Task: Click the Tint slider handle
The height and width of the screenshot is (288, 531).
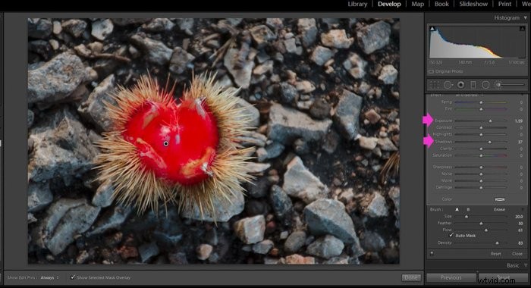Action: (481, 109)
